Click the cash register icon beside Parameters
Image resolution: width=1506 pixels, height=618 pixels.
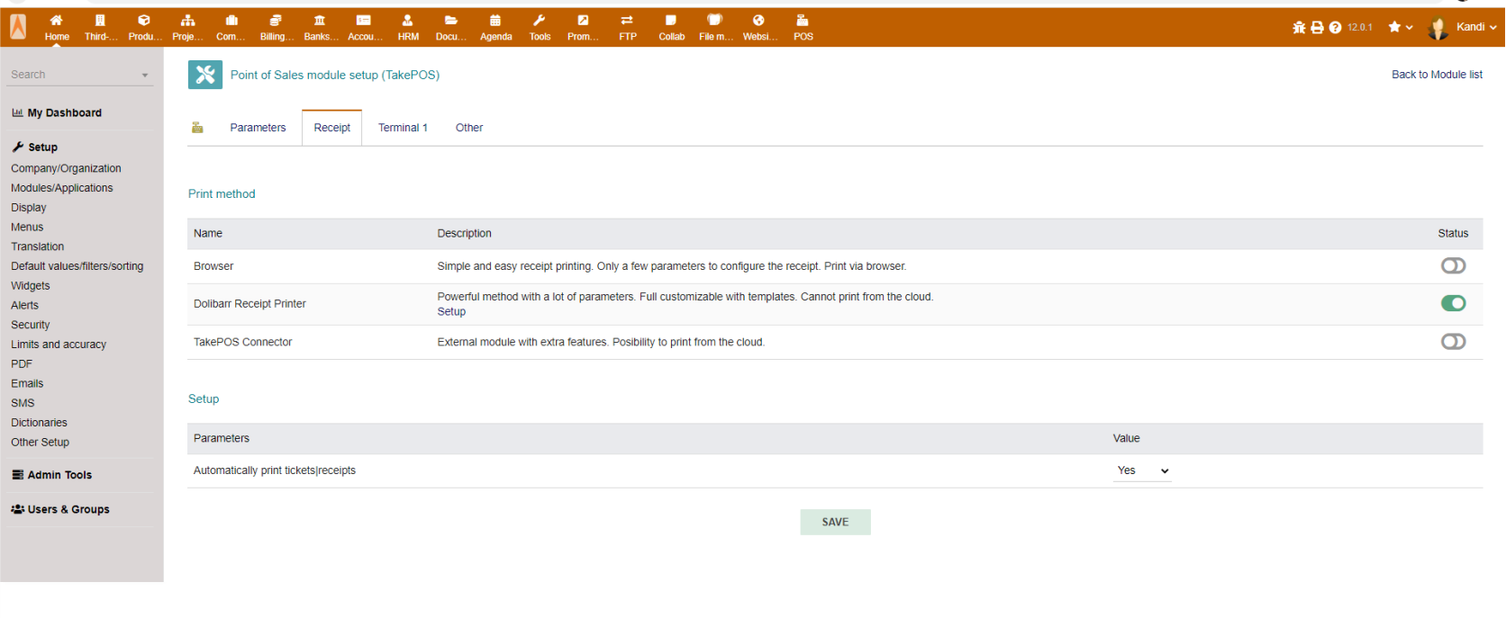tap(197, 128)
